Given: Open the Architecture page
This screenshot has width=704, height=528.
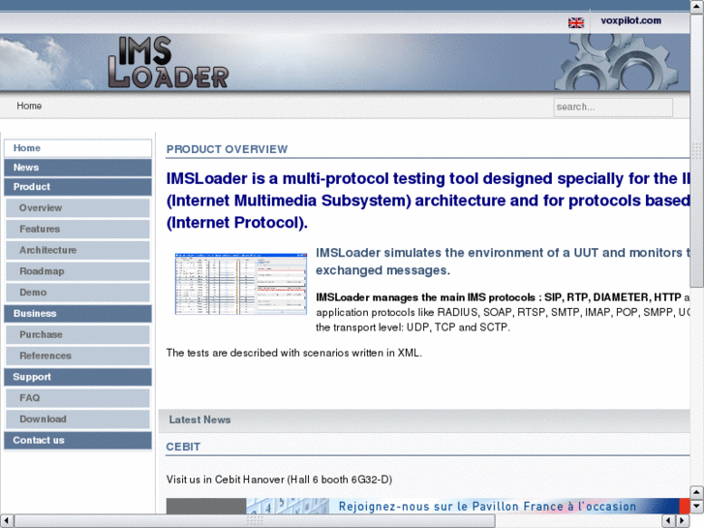Looking at the screenshot, I should (x=77, y=250).
